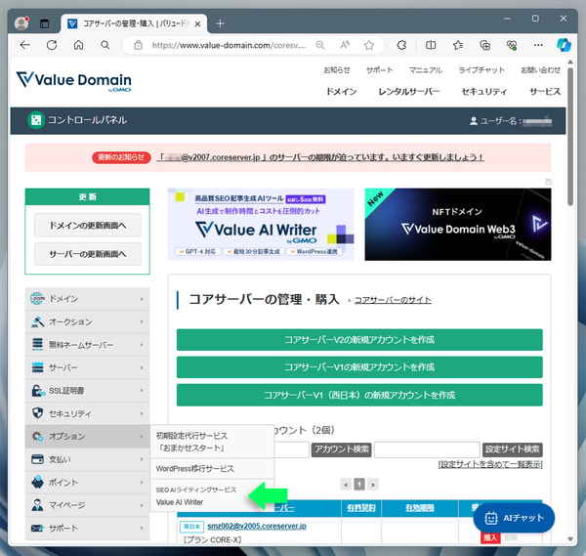
Task: Activate the read aloud icon in address bar
Action: point(345,45)
